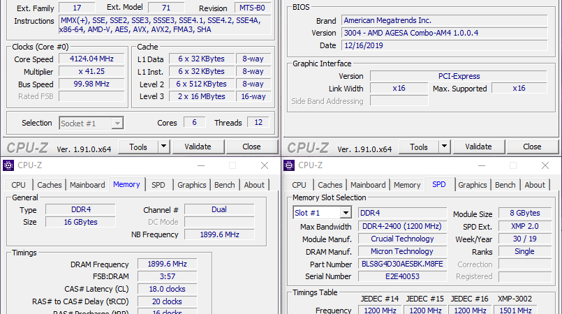Click the CPU-Z icon in Memory window title
The image size is (562, 314).
click(8, 165)
